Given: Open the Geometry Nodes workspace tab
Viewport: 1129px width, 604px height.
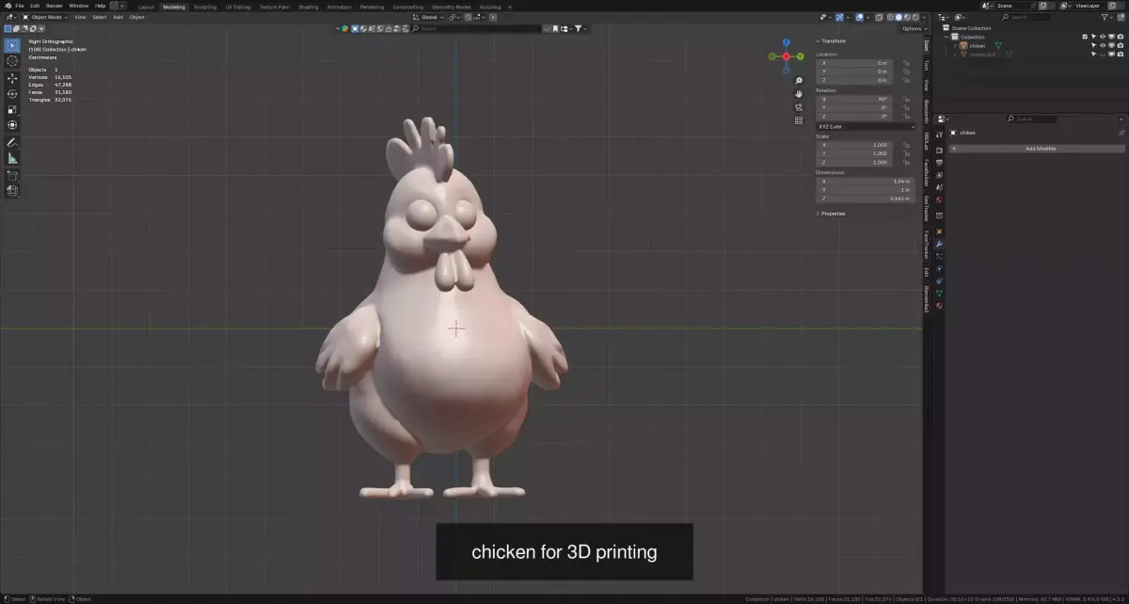Looking at the screenshot, I should tap(452, 7).
